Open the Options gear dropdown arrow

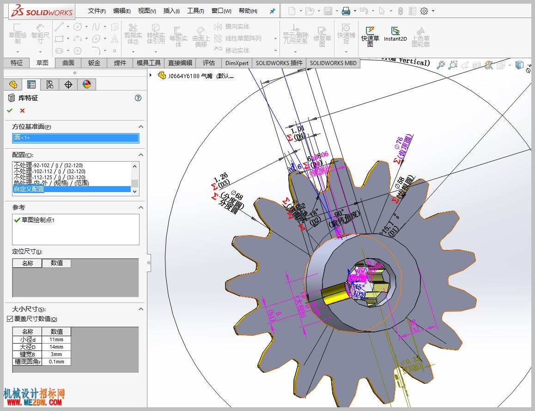(x=433, y=11)
